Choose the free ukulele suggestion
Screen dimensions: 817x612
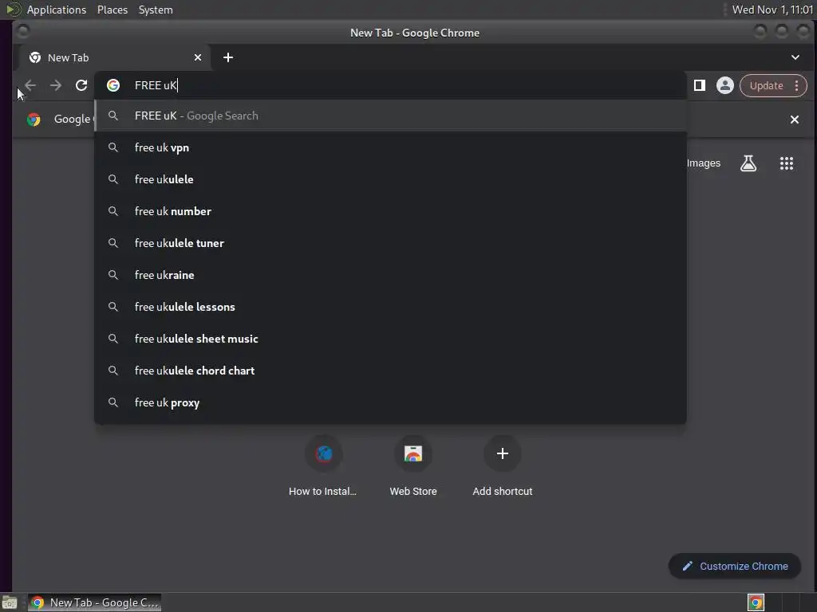tap(390, 179)
